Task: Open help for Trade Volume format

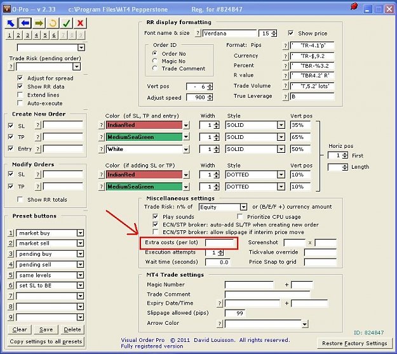Action: coord(286,86)
